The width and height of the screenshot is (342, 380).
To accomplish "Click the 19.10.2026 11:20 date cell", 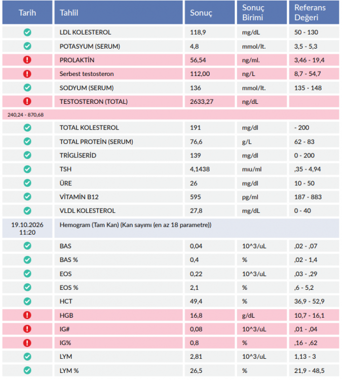I will coord(27,229).
